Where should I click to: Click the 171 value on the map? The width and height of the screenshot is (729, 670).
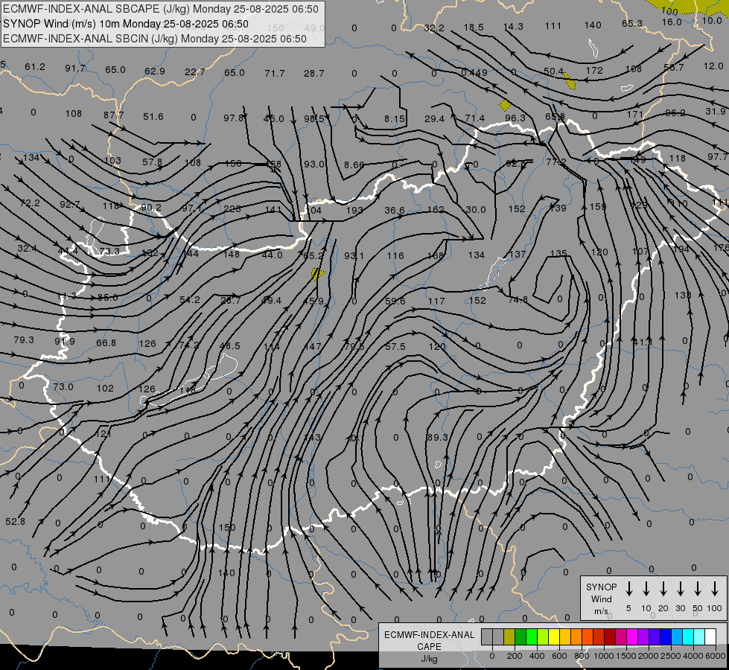tap(634, 114)
